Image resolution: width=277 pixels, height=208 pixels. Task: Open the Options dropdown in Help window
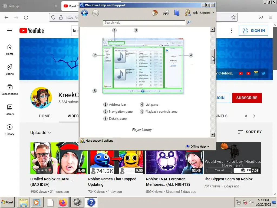207,13
